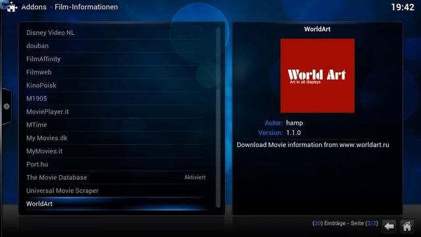Go back with the arrow button
The image size is (421, 237).
[x=389, y=226]
